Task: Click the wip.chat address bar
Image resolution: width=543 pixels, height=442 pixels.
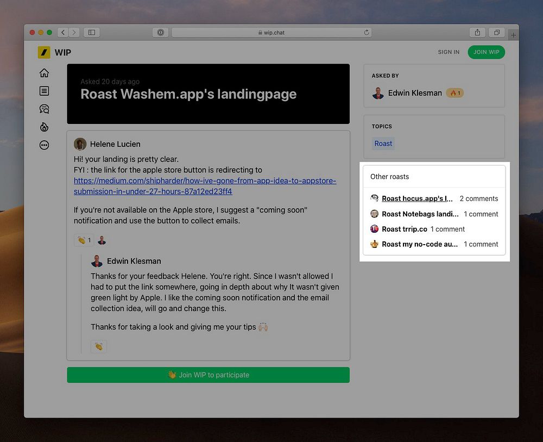Action: [271, 32]
